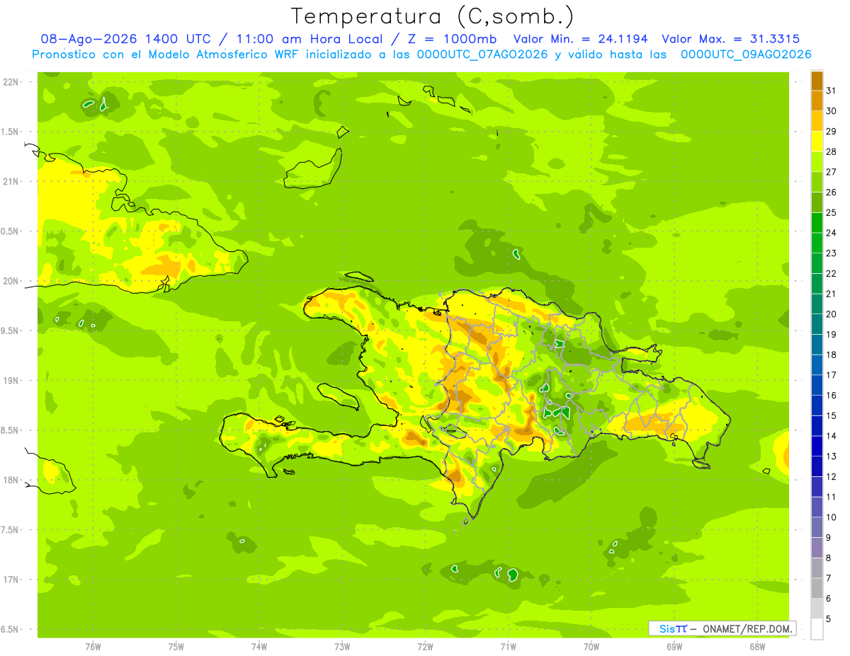This screenshot has width=850, height=656.
Task: Click the '70W' longitude label
Action: pyautogui.click(x=591, y=646)
